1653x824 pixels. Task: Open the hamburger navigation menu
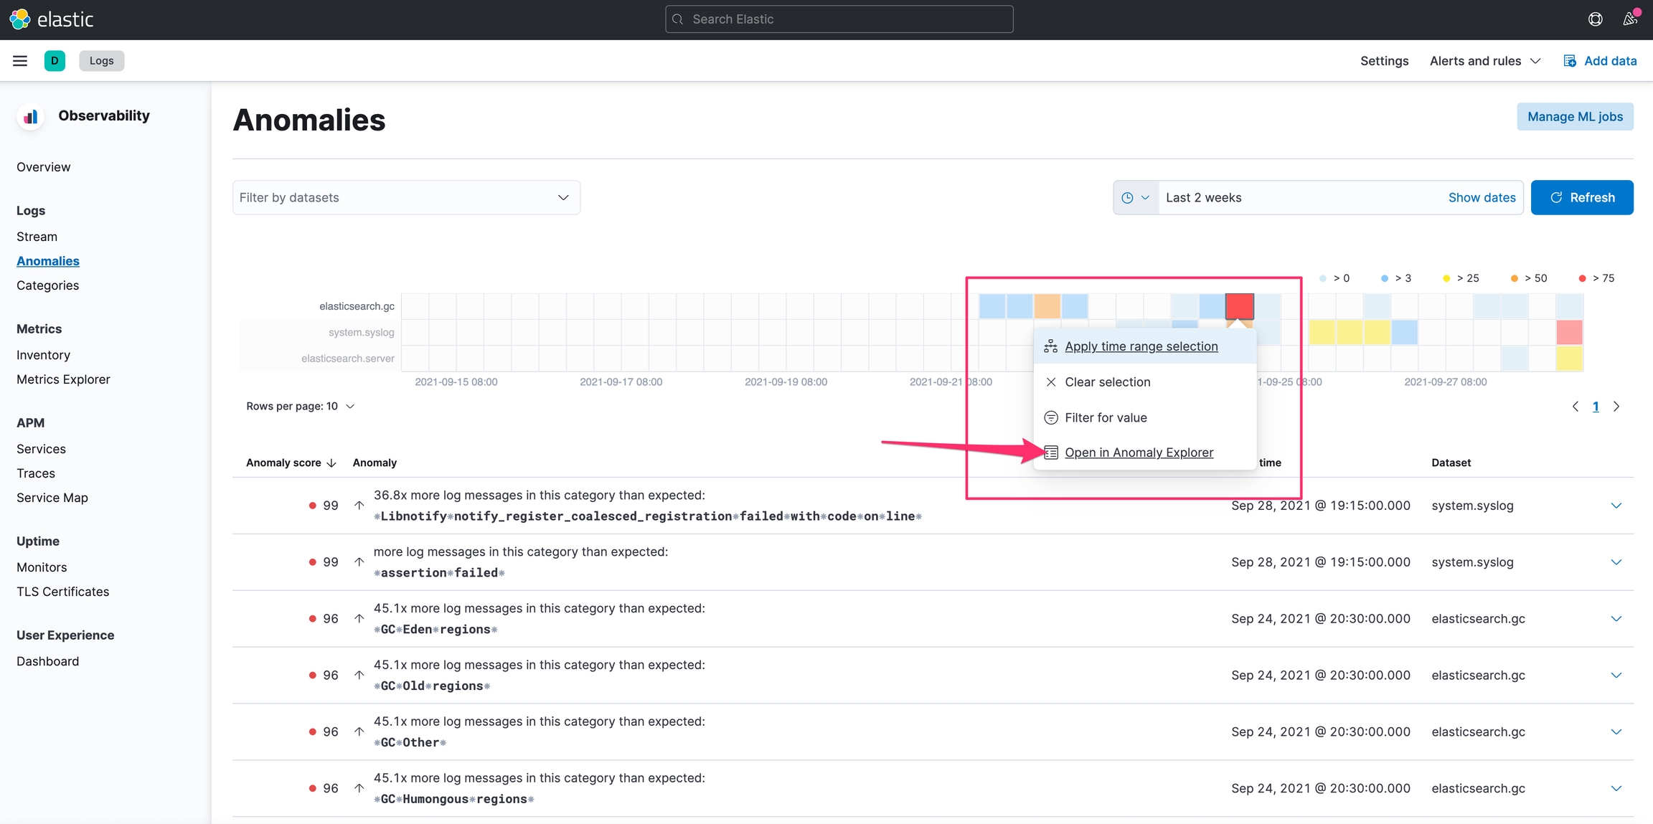pyautogui.click(x=20, y=61)
